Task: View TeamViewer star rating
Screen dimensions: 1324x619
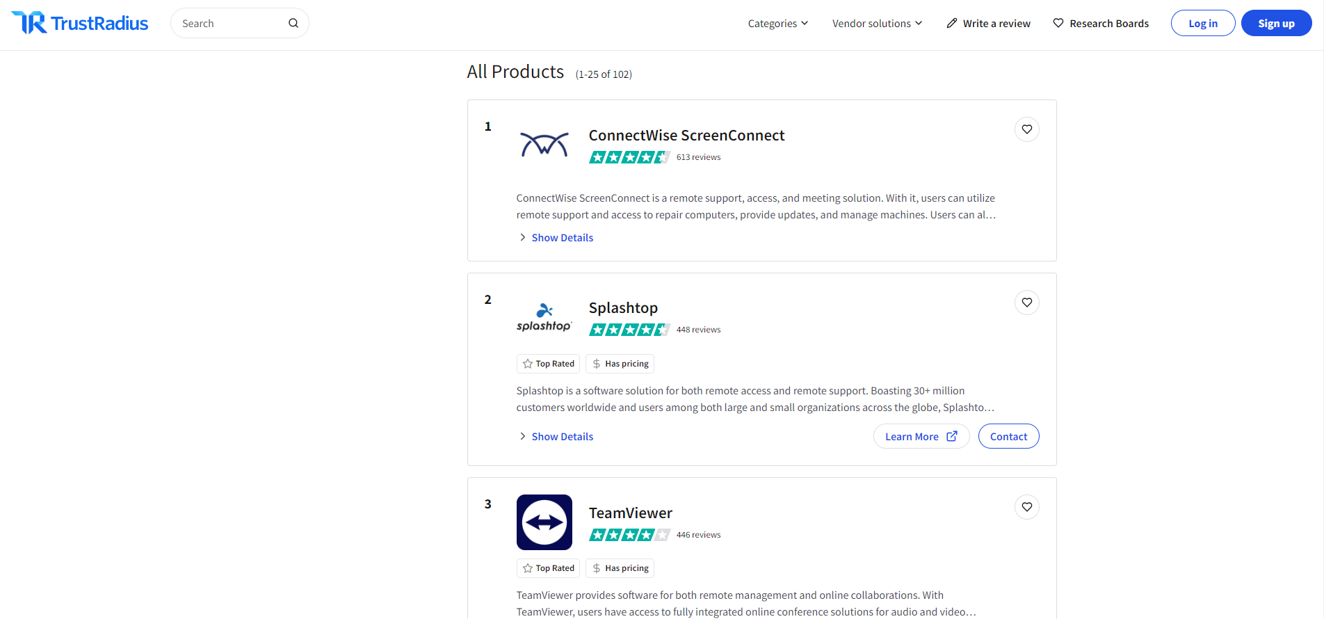Action: click(x=629, y=535)
